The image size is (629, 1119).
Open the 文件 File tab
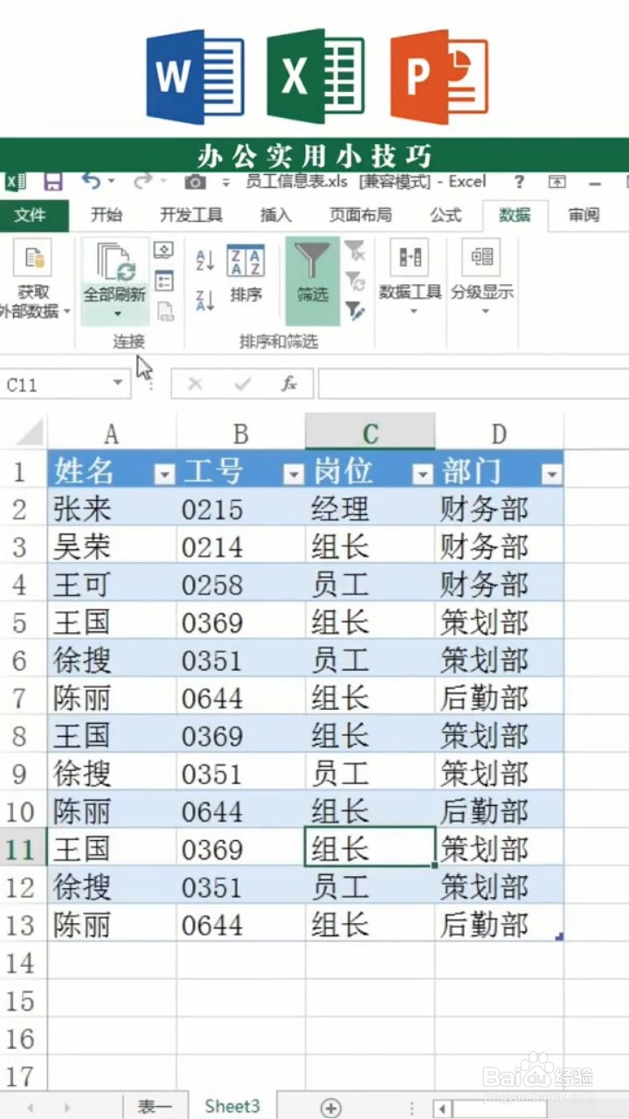[30, 215]
